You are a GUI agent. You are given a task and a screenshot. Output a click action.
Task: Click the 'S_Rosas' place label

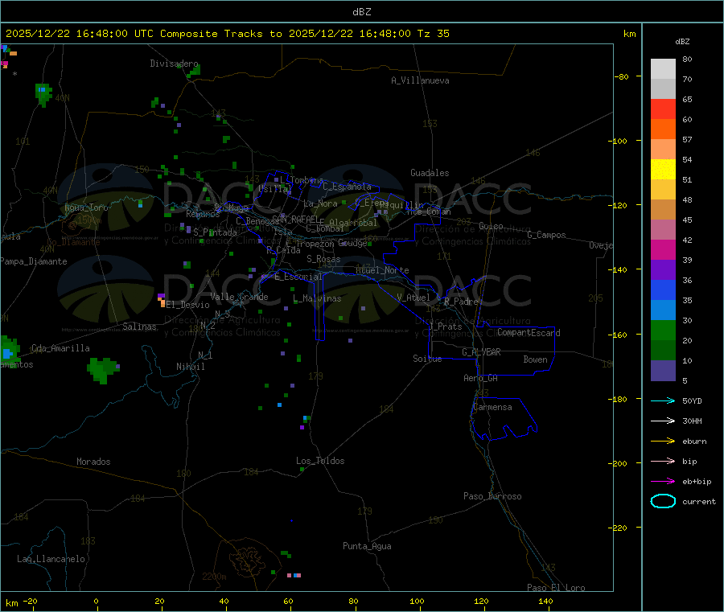pyautogui.click(x=323, y=259)
